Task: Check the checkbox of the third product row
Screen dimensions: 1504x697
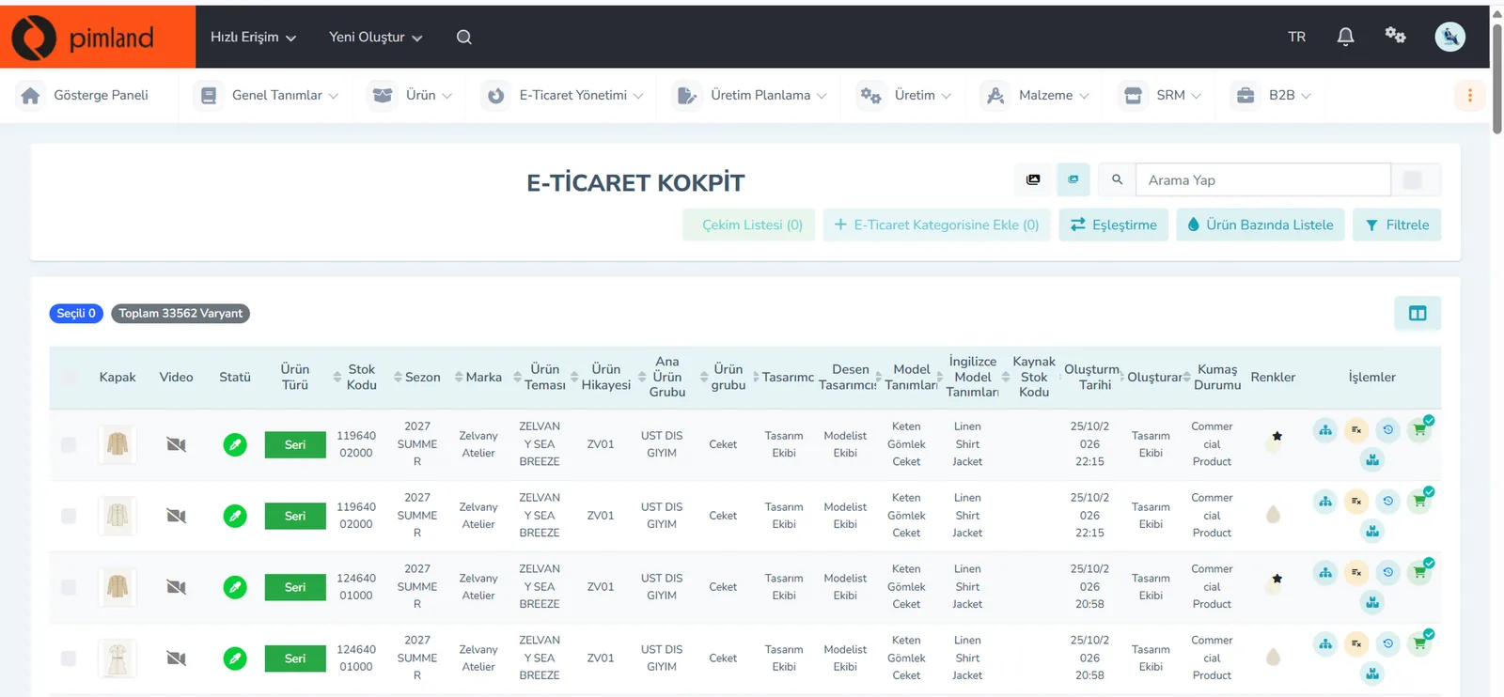Action: pos(69,587)
